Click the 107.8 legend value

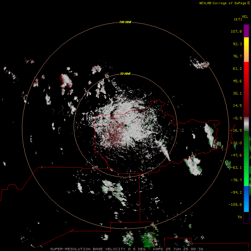[x=236, y=31]
